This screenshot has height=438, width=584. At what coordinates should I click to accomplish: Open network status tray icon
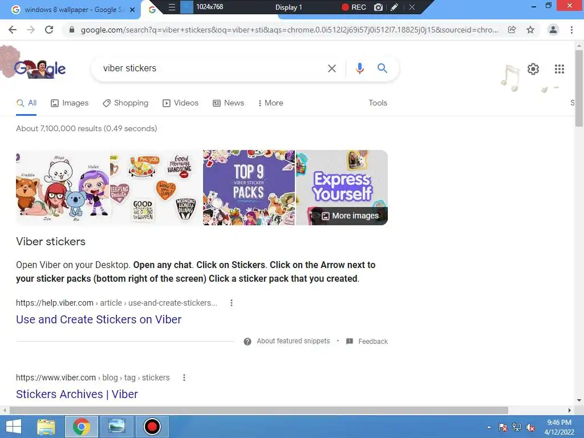point(517,427)
